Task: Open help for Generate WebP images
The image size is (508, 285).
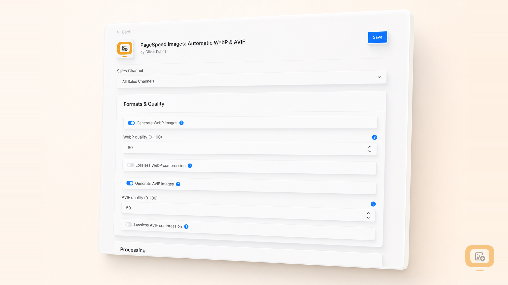Action: click(x=182, y=123)
